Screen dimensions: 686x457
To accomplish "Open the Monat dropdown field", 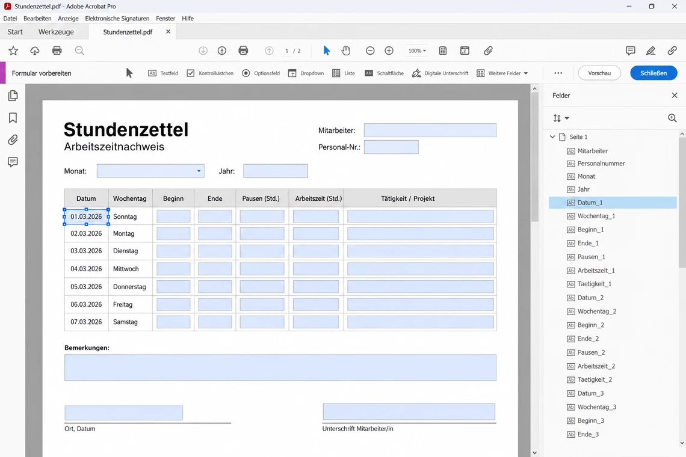I will 150,171.
